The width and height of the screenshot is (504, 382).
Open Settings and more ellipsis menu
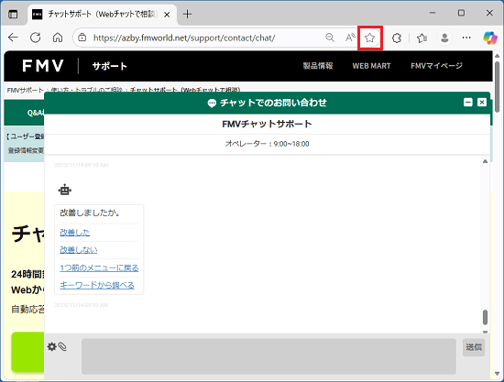[x=466, y=38]
